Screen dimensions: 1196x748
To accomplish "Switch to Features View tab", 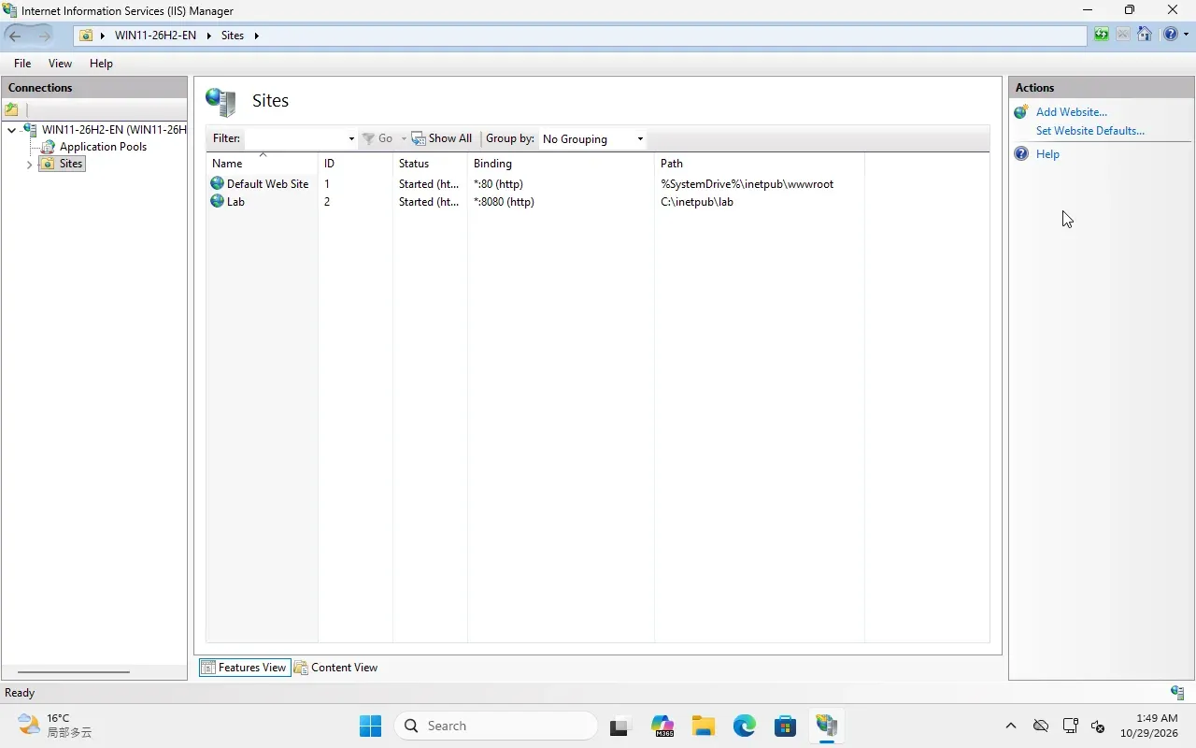I will (245, 668).
